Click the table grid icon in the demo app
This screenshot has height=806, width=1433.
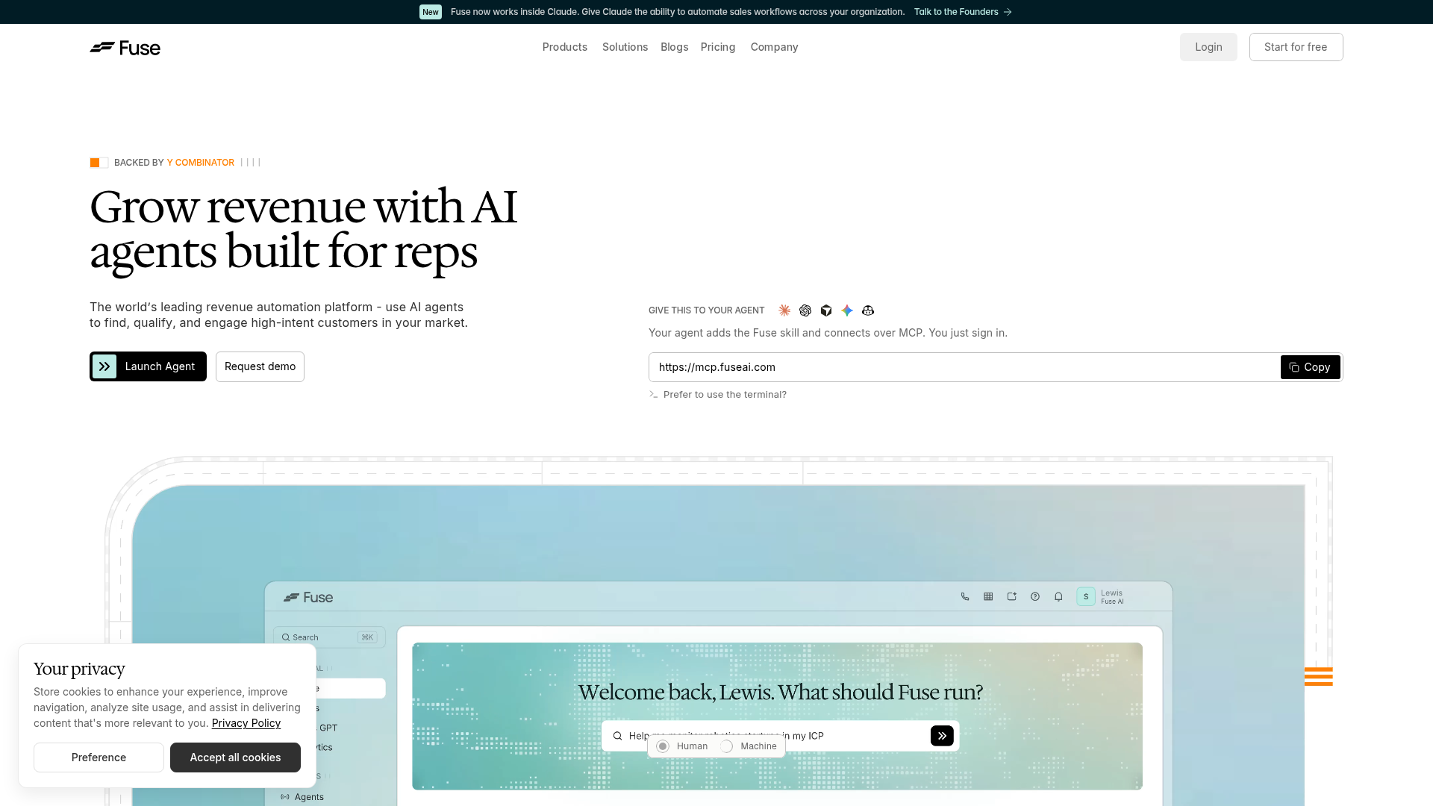click(x=988, y=597)
